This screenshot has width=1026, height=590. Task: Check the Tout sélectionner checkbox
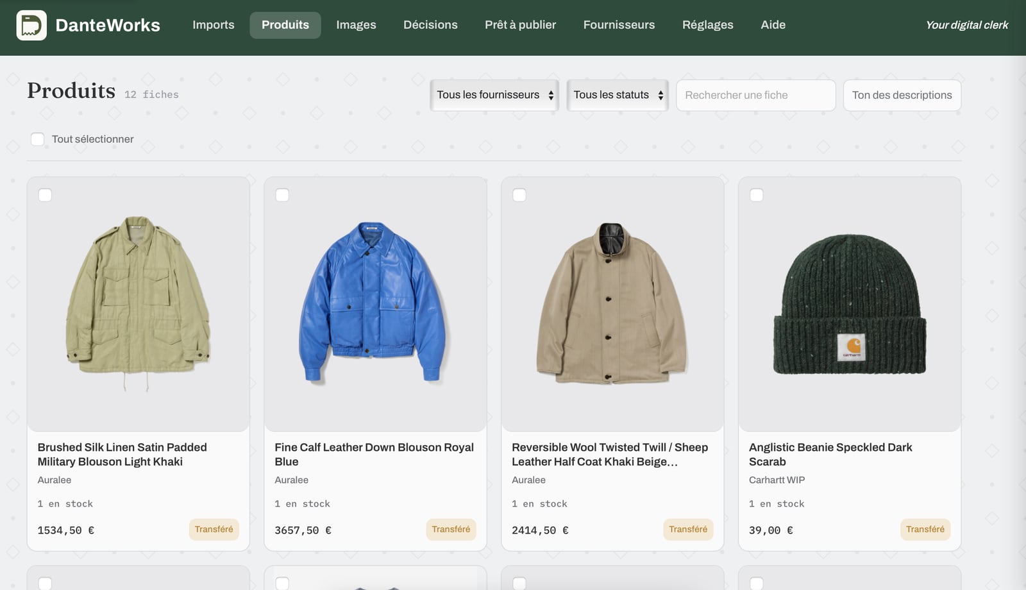coord(38,139)
